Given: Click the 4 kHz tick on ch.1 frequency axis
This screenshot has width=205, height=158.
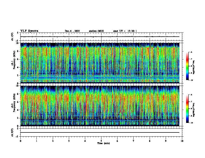Looking at the screenshot, I should pyautogui.click(x=18, y=67).
